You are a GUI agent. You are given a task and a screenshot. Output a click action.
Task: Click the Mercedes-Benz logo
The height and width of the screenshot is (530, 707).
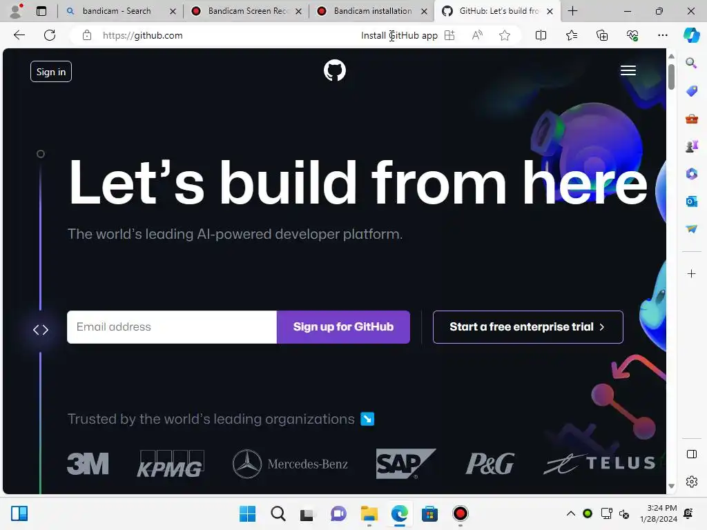[x=290, y=464]
